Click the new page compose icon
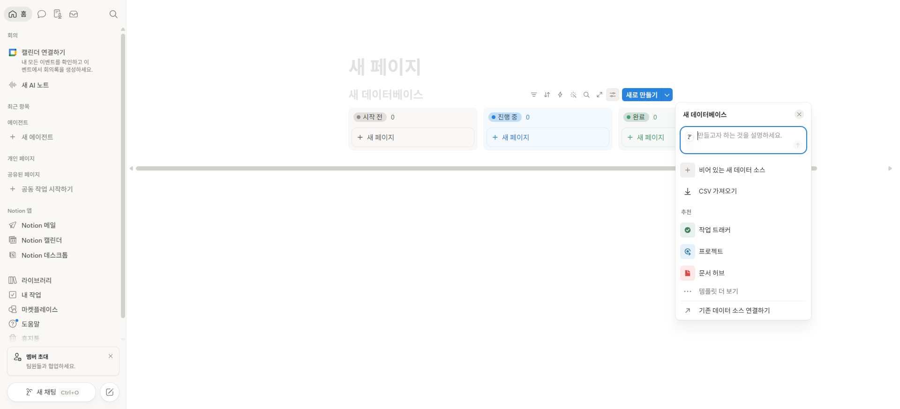Viewport: 900px width, 409px height. coord(110,392)
